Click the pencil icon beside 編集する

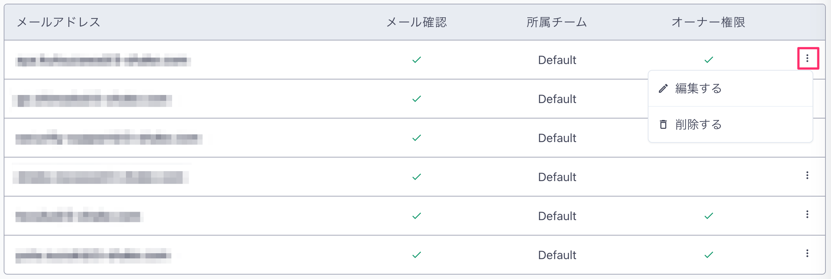click(663, 89)
